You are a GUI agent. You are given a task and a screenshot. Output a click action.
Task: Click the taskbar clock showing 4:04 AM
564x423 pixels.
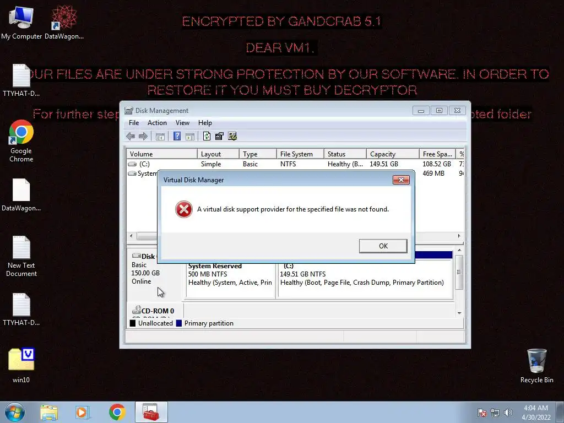pyautogui.click(x=536, y=413)
